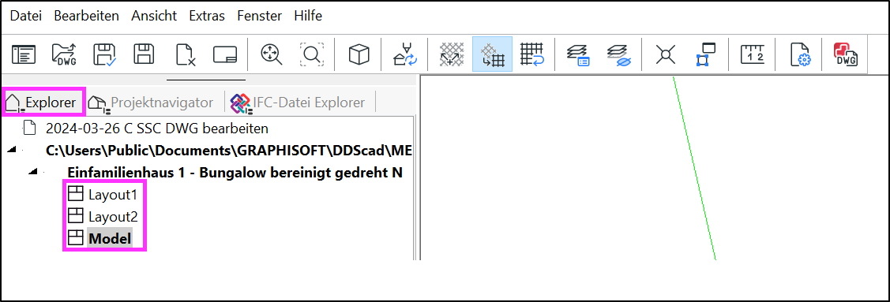
Task: Switch to the Projektnavigator tab
Action: tap(151, 103)
